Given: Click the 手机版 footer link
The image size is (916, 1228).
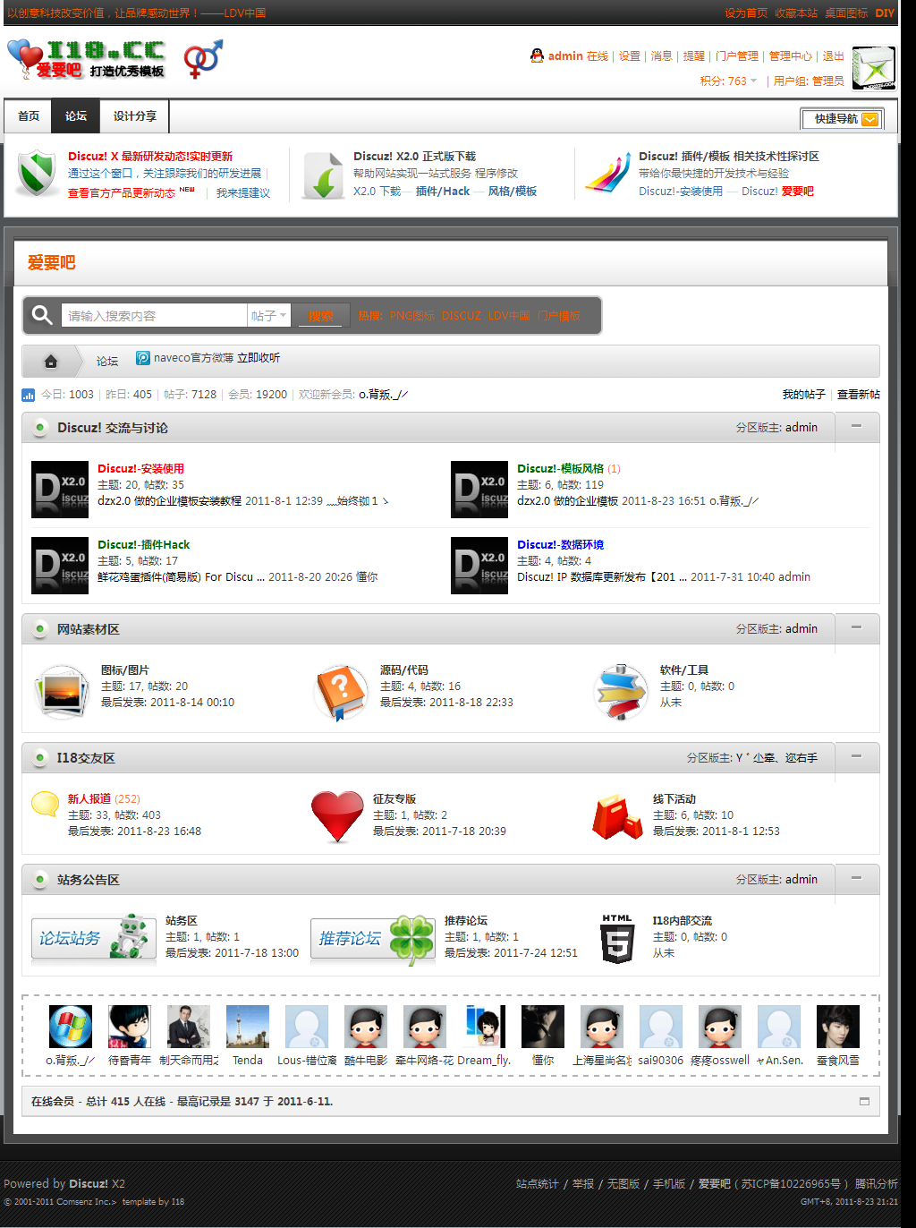Looking at the screenshot, I should [x=669, y=1183].
